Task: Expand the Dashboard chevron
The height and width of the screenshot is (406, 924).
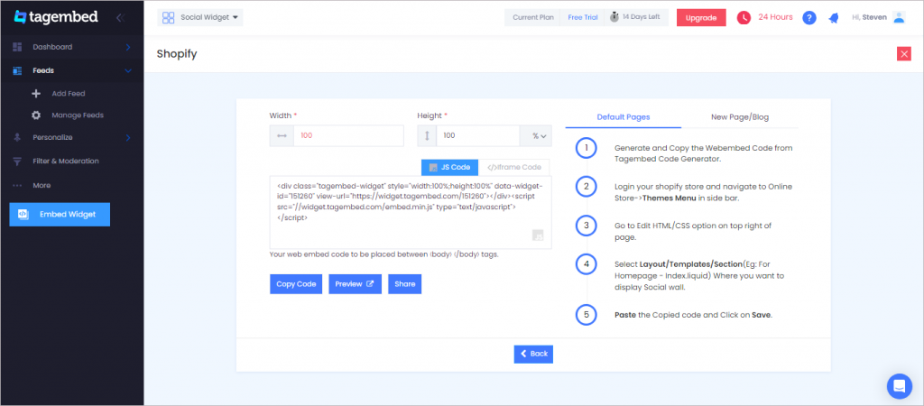Action: tap(128, 47)
